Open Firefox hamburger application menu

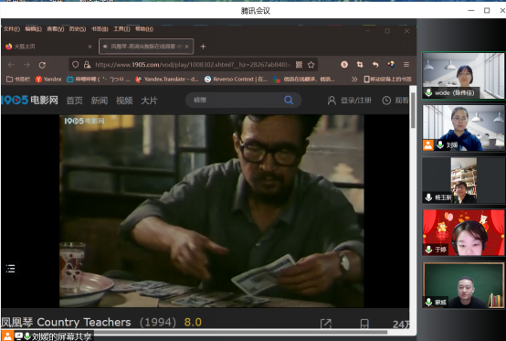[406, 65]
